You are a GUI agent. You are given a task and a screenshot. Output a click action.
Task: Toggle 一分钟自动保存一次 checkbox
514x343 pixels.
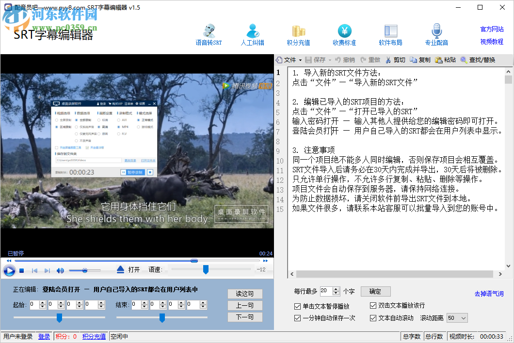(x=298, y=318)
